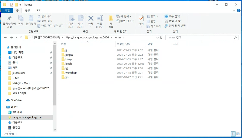The width and height of the screenshot is (242, 138).
Task: Switch to the Share ribbon tab
Action: point(27,10)
